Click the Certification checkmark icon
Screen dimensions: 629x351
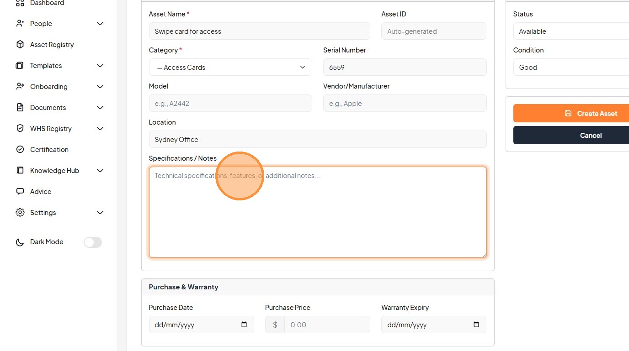click(20, 149)
